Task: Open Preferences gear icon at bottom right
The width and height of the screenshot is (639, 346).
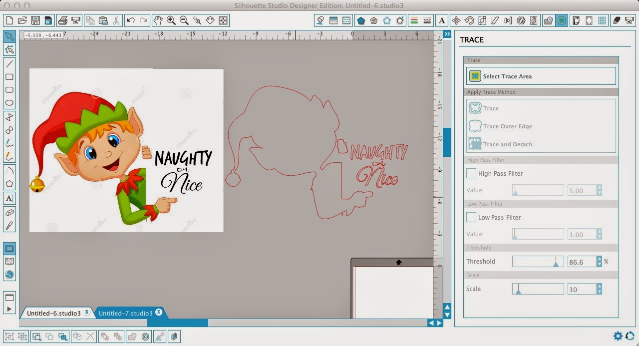Action: (x=618, y=336)
